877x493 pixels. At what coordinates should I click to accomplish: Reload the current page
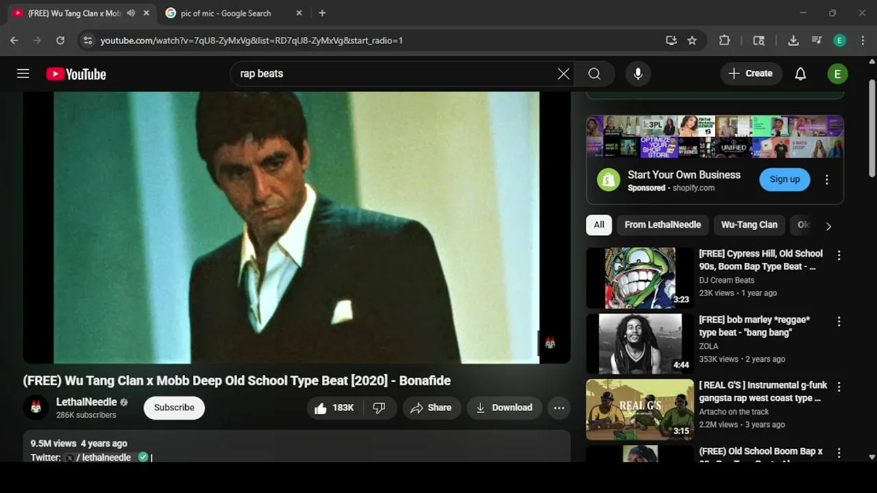[x=60, y=40]
